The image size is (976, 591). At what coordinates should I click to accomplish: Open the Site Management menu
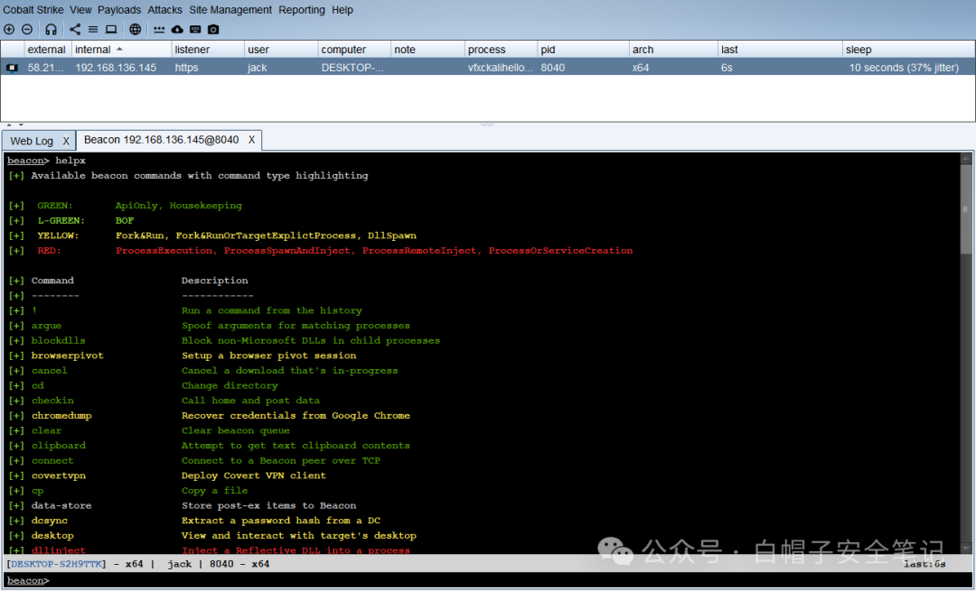(x=230, y=10)
